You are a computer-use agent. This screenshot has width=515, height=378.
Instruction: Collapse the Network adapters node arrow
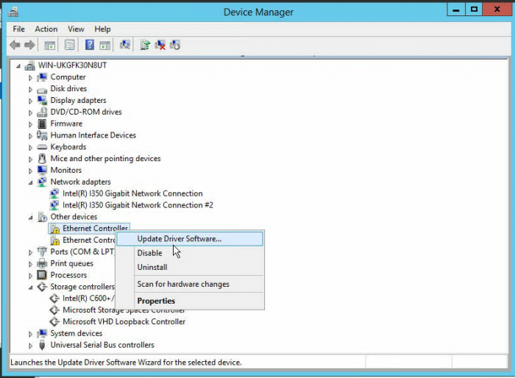click(x=31, y=182)
